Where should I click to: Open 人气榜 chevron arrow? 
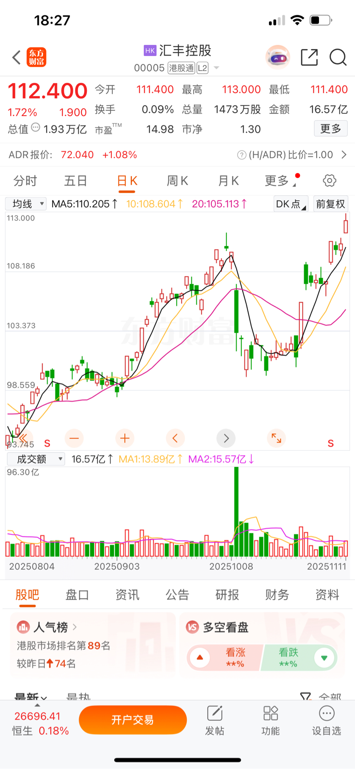(x=75, y=627)
